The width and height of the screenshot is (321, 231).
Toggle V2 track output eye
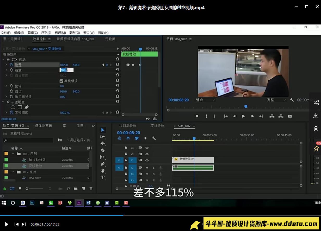pyautogui.click(x=147, y=154)
